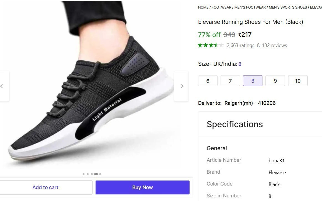Click the strikethrough original price 949
This screenshot has width=322, height=201.
tap(229, 35)
